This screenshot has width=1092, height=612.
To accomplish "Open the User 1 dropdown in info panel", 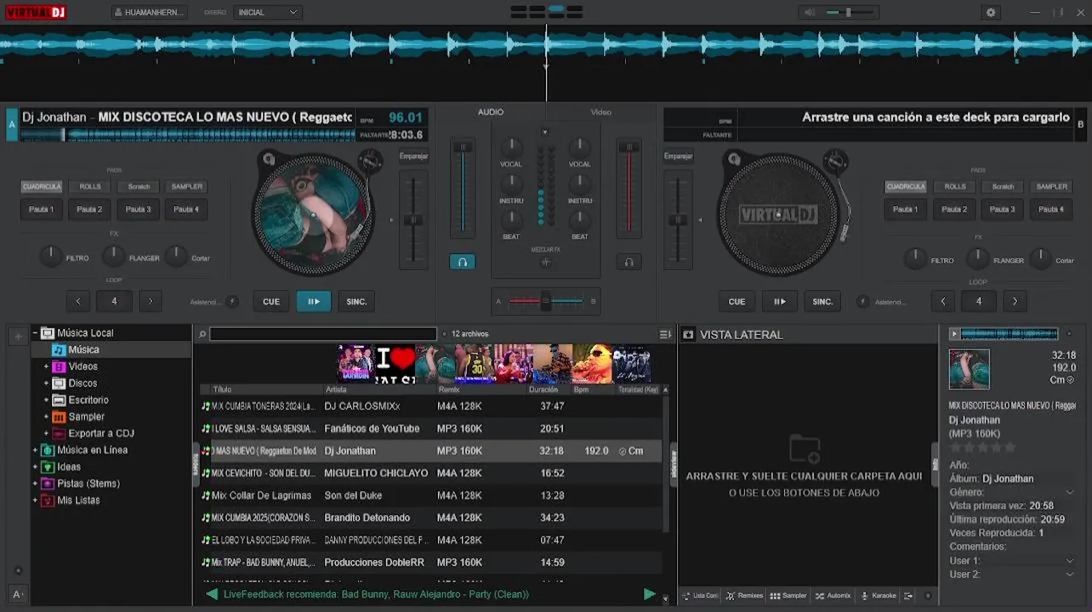I will point(1069,560).
